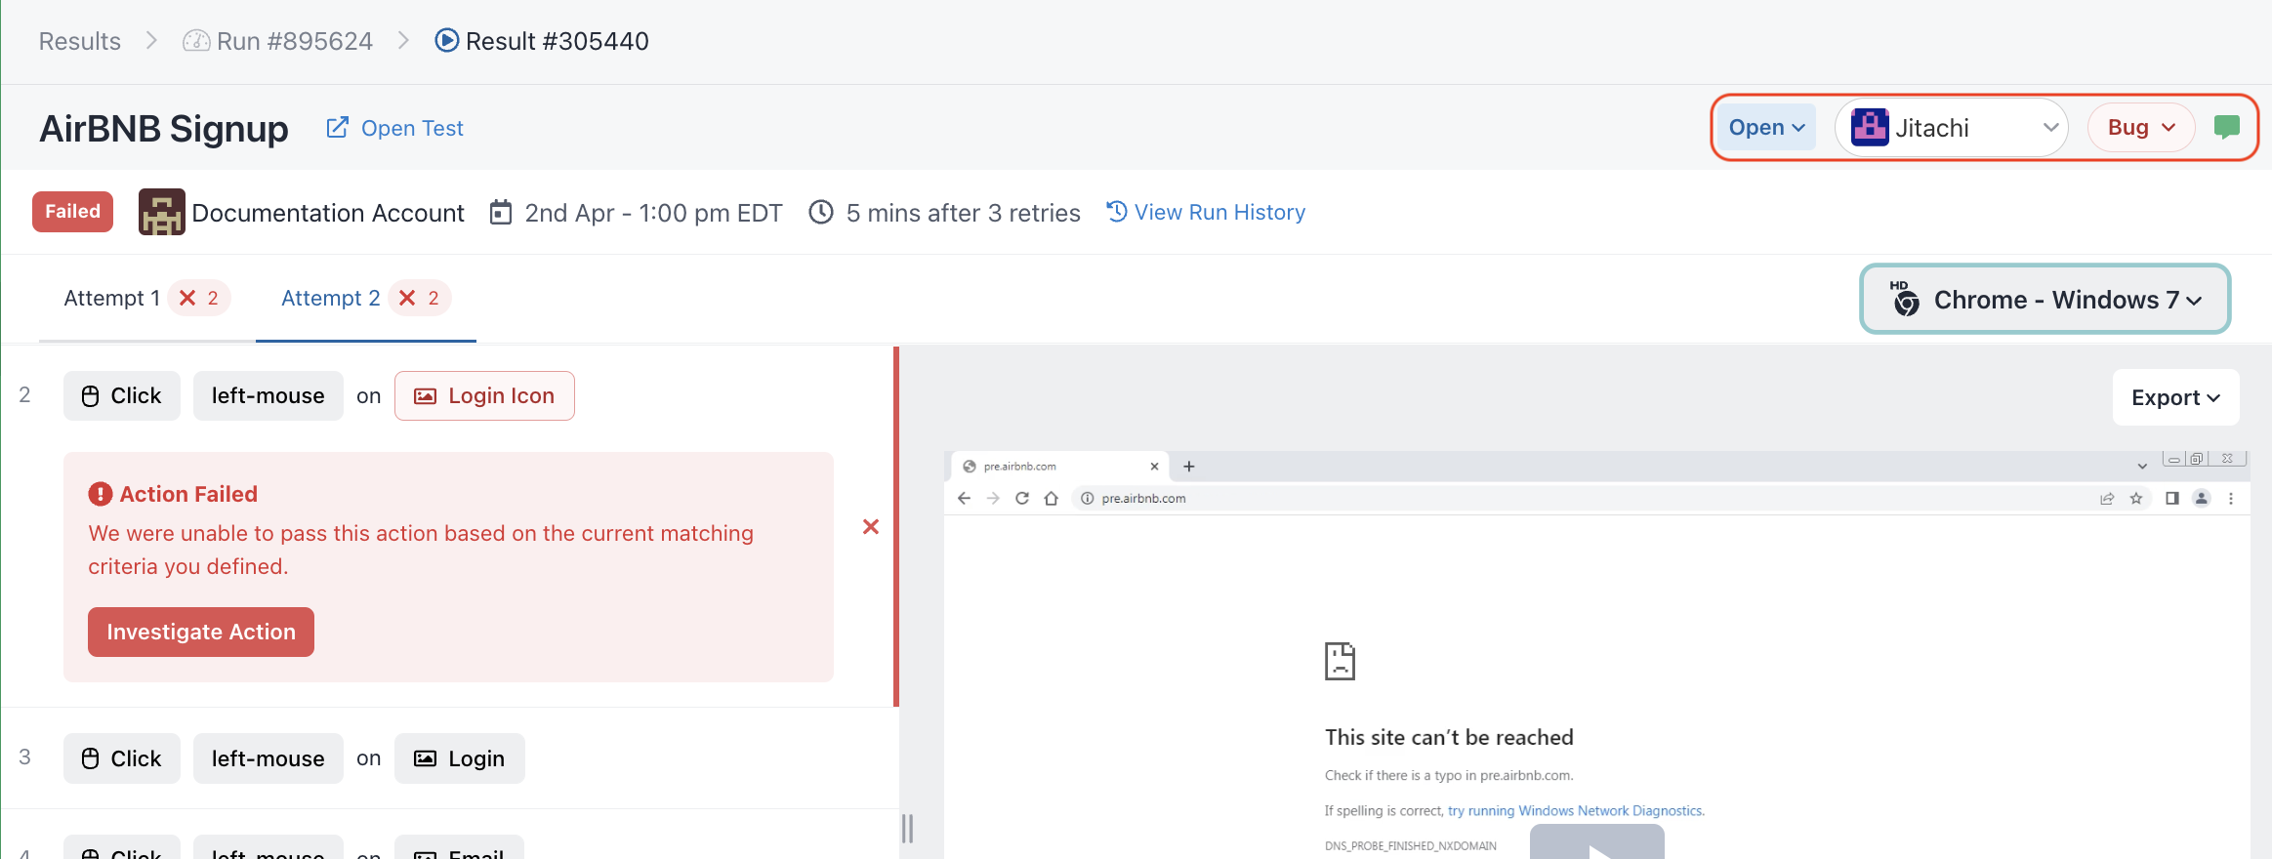Click the clock icon beside 5 mins
Viewport: 2272px width, 859px height.
(x=821, y=212)
